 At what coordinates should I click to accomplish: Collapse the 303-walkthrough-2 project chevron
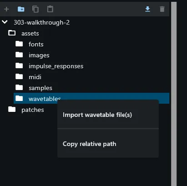click(5, 22)
